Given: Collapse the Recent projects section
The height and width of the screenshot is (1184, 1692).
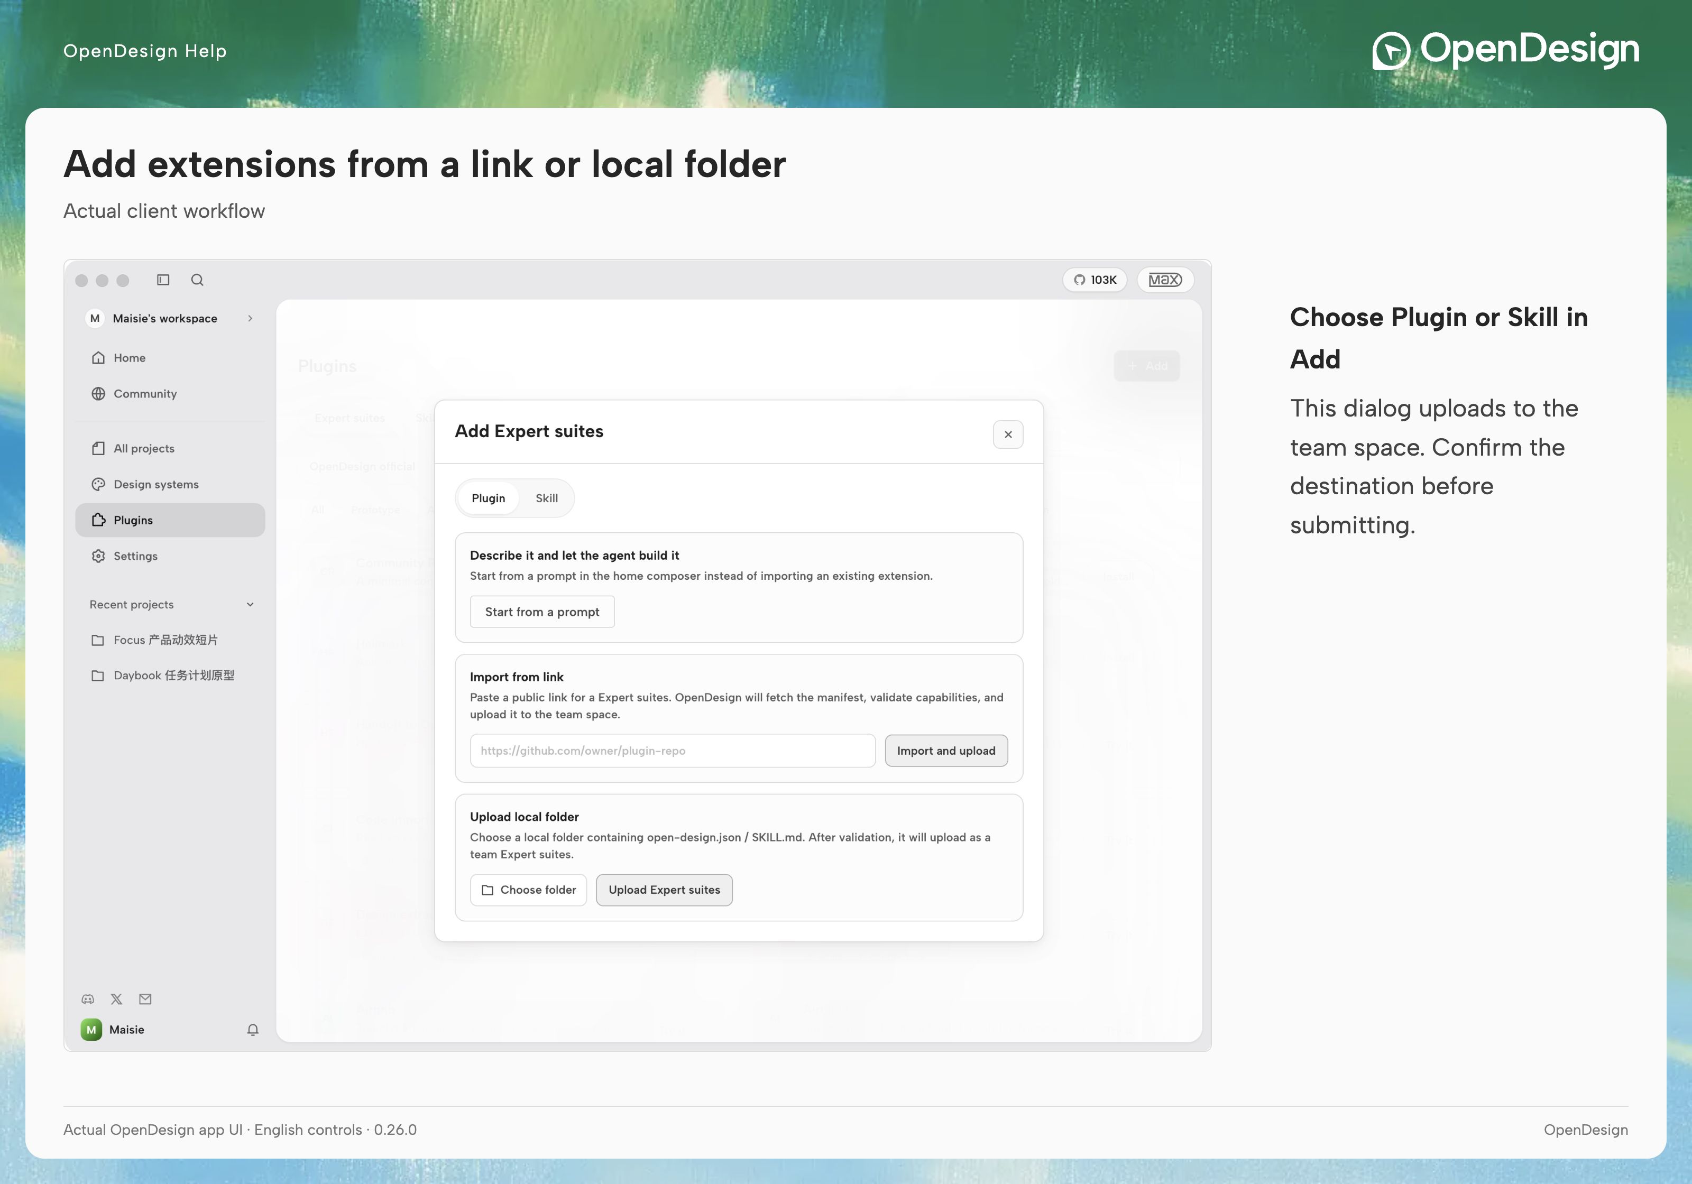Looking at the screenshot, I should tap(250, 605).
